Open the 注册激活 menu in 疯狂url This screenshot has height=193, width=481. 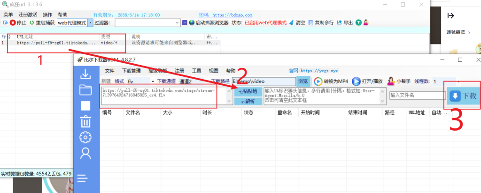click(x=28, y=15)
